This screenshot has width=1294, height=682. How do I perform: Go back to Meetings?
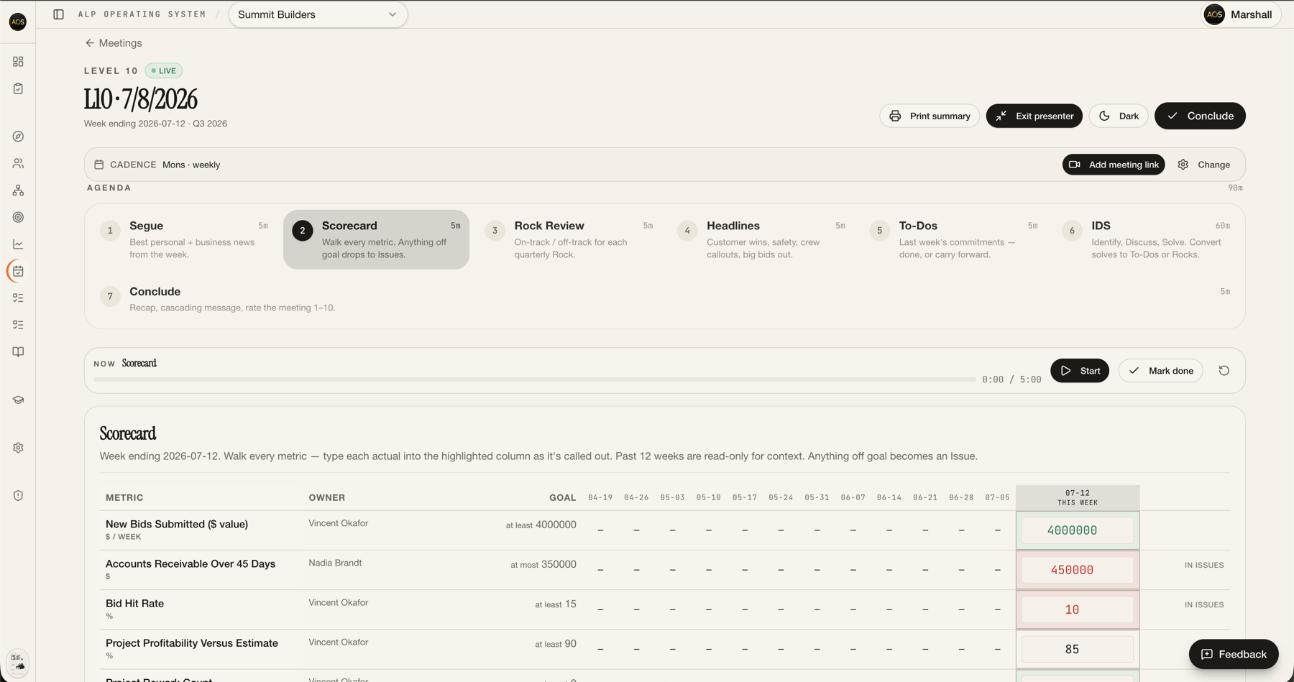coord(114,43)
